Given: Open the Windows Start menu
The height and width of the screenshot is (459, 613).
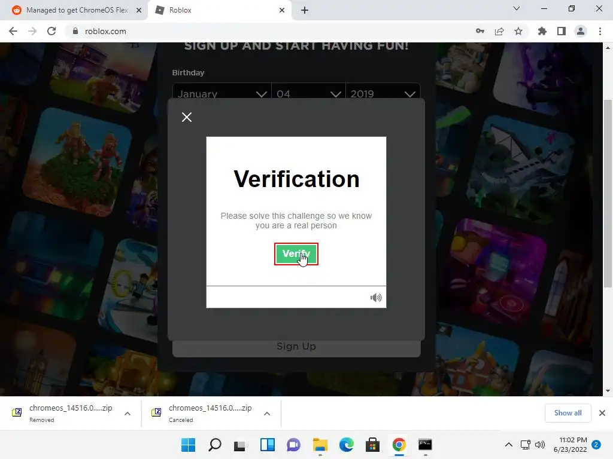Looking at the screenshot, I should point(188,445).
